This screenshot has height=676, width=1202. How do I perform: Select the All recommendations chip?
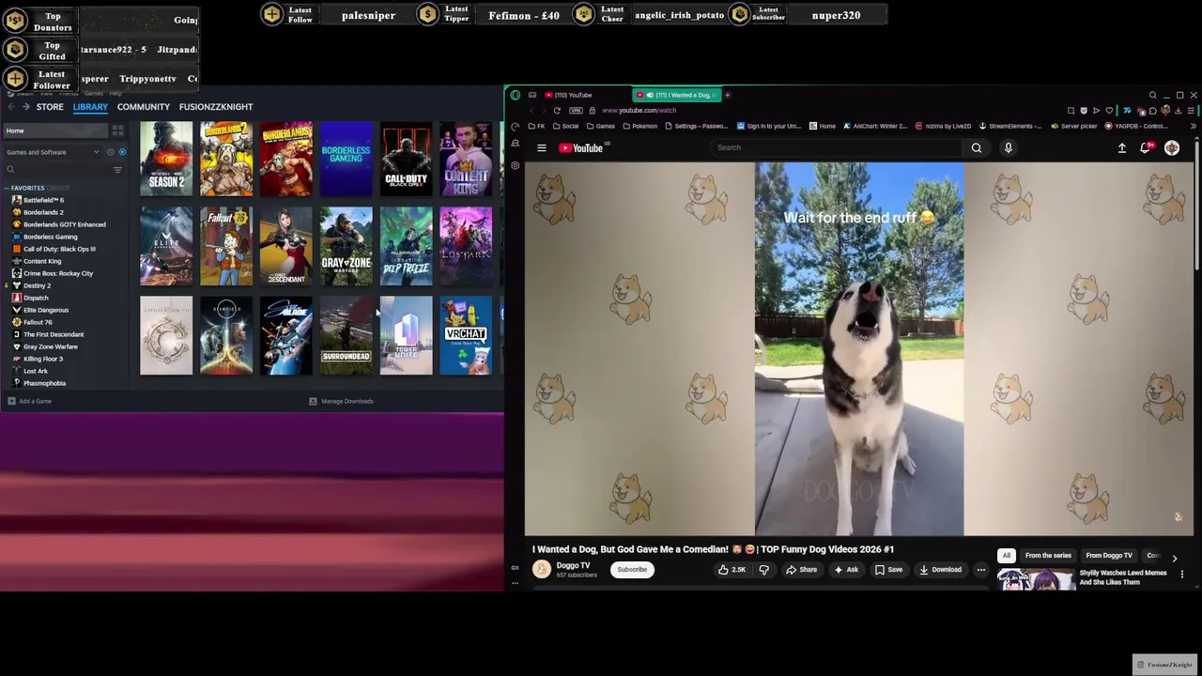click(1007, 555)
